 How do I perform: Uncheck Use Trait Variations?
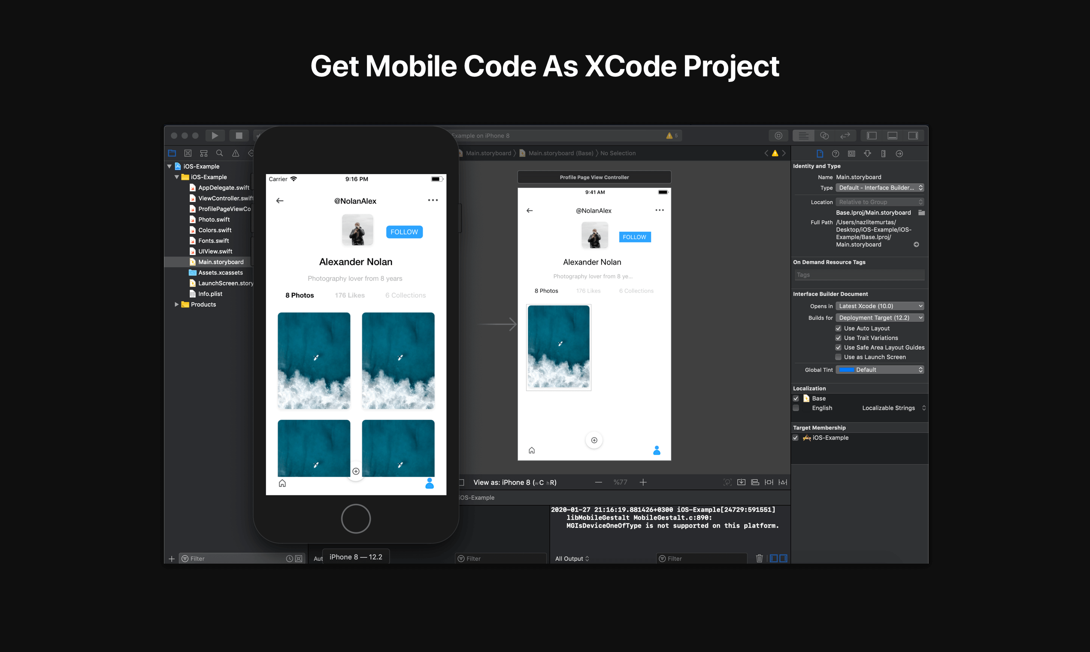[838, 338]
